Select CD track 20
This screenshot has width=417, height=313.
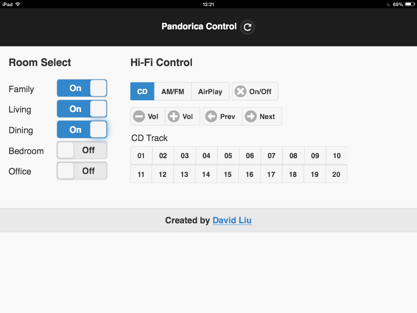336,174
